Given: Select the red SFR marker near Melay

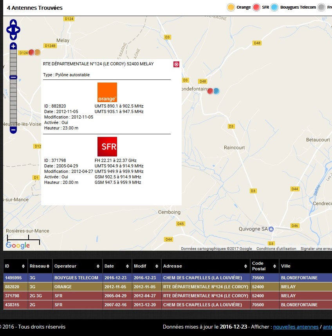Looking at the screenshot, I should click(31, 52).
